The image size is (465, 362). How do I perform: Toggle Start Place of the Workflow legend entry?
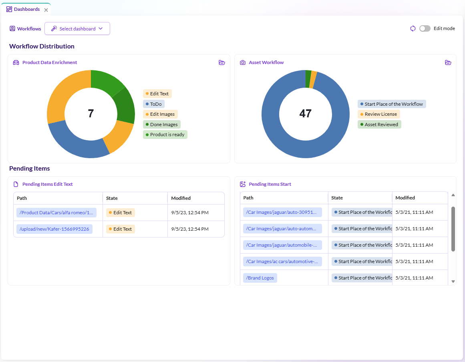tap(392, 104)
